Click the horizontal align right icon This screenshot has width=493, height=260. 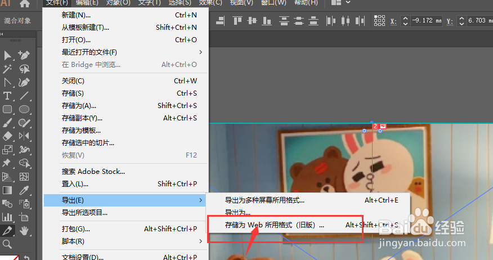[221, 21]
